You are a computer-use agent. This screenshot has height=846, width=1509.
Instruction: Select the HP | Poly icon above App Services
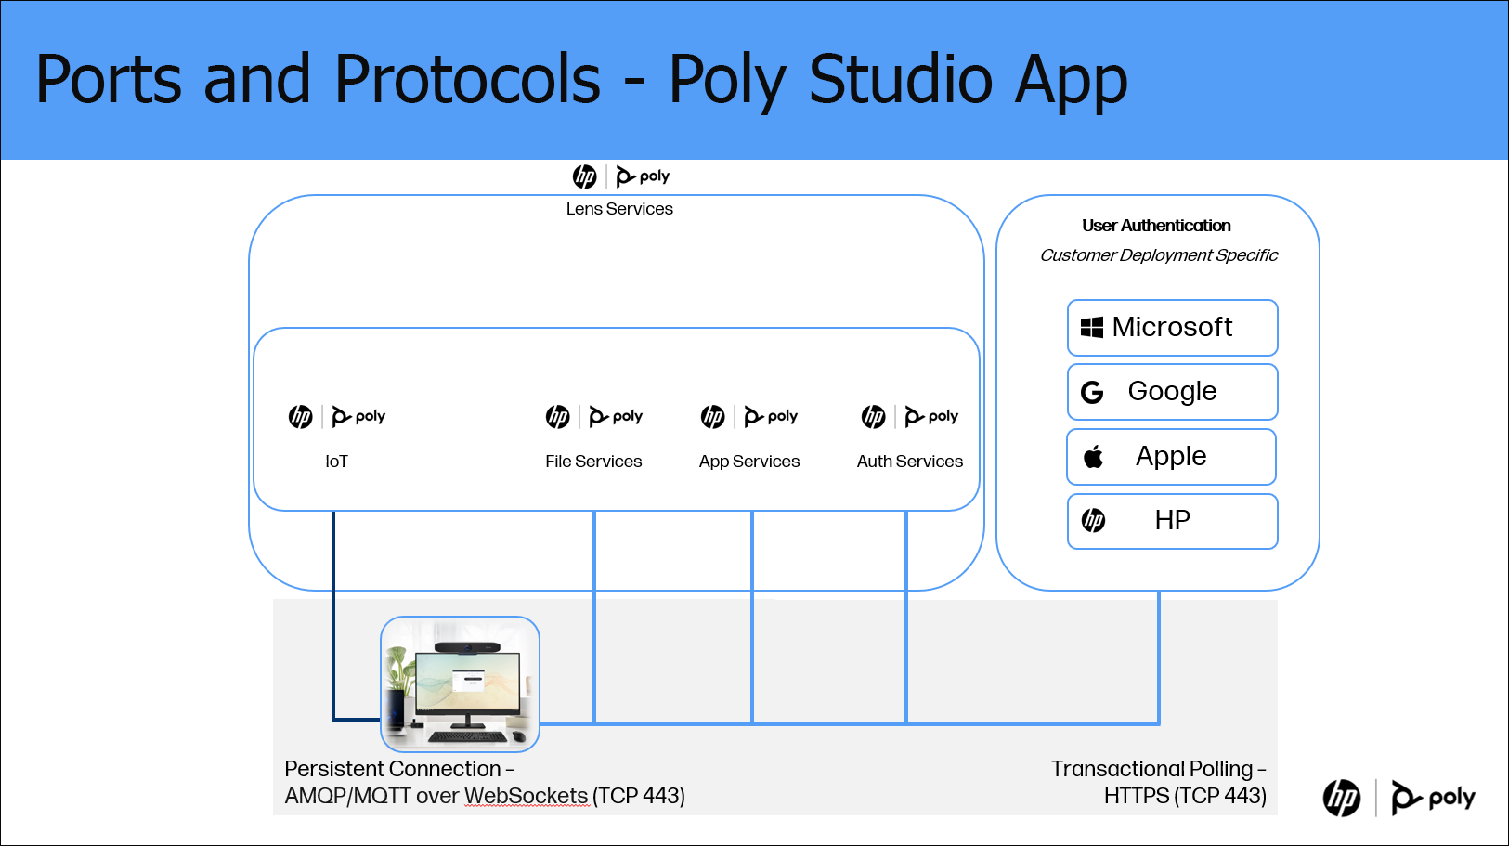[x=749, y=416]
